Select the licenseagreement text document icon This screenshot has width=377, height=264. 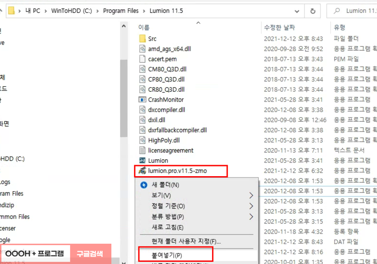click(142, 151)
